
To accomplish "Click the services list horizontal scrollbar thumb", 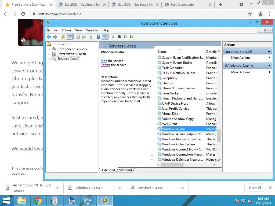I will click(172, 164).
